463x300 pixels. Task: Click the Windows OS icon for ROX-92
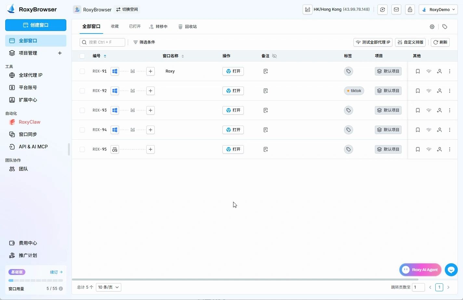(115, 91)
